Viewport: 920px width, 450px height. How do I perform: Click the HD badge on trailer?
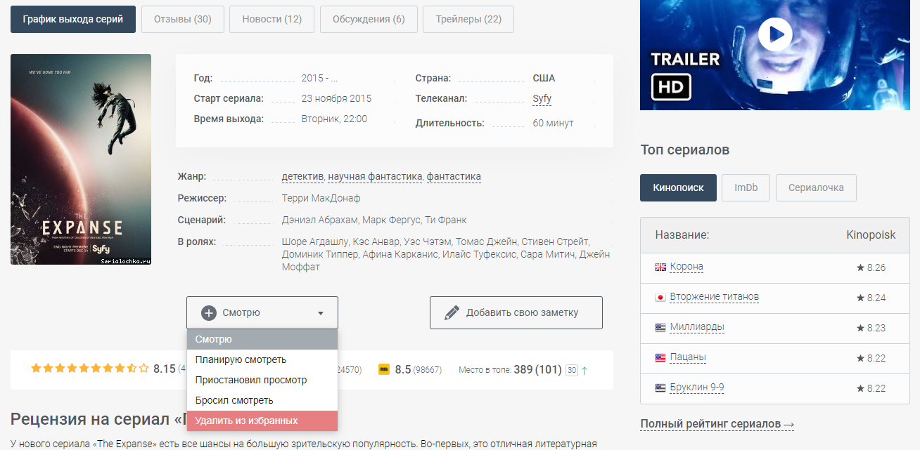672,86
